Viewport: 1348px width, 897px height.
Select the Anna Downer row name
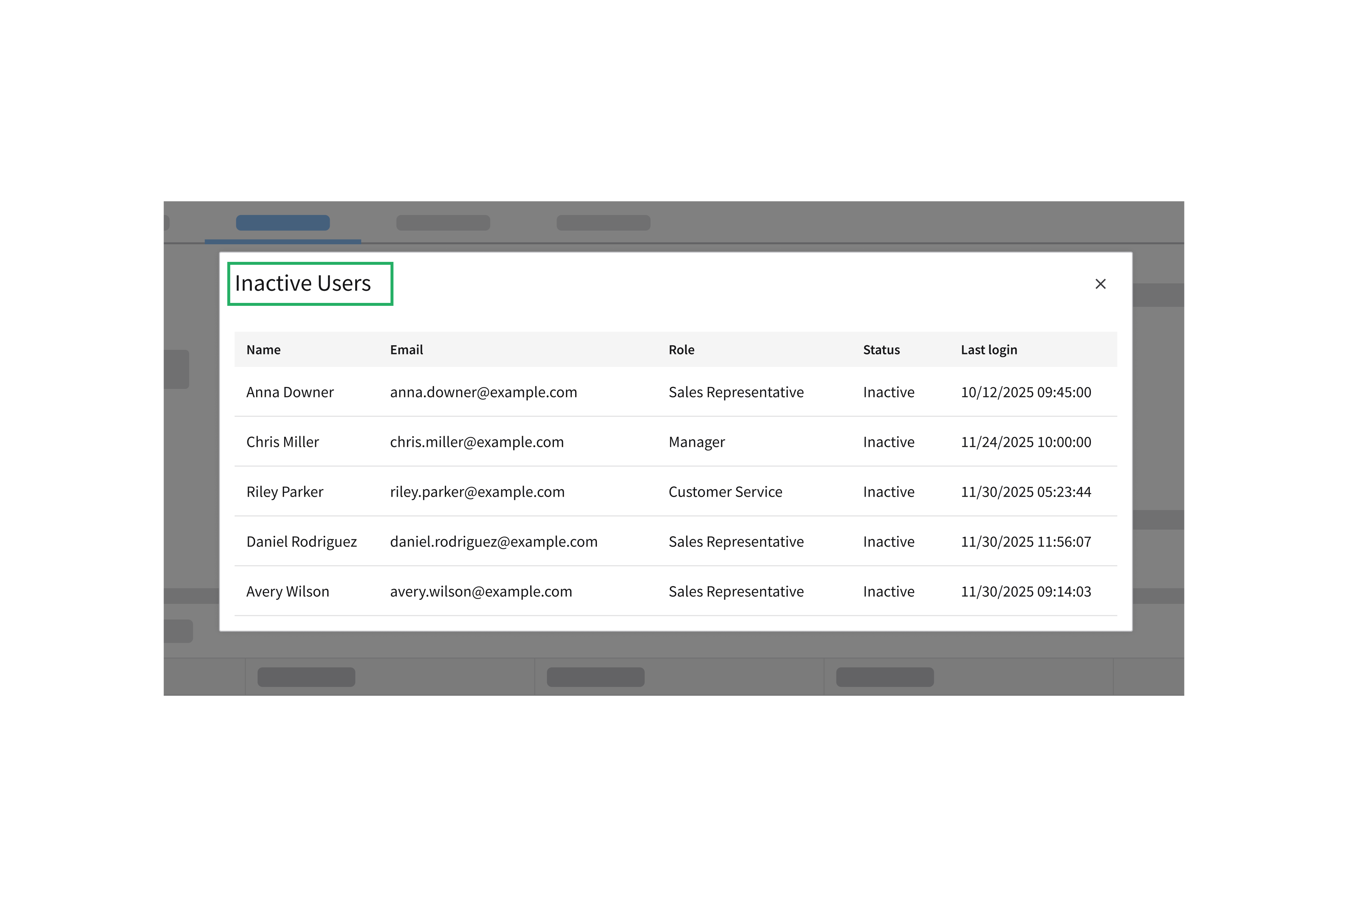[290, 392]
